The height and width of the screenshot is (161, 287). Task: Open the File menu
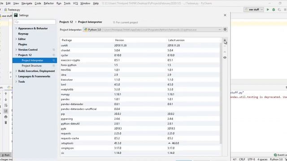(1, 3)
